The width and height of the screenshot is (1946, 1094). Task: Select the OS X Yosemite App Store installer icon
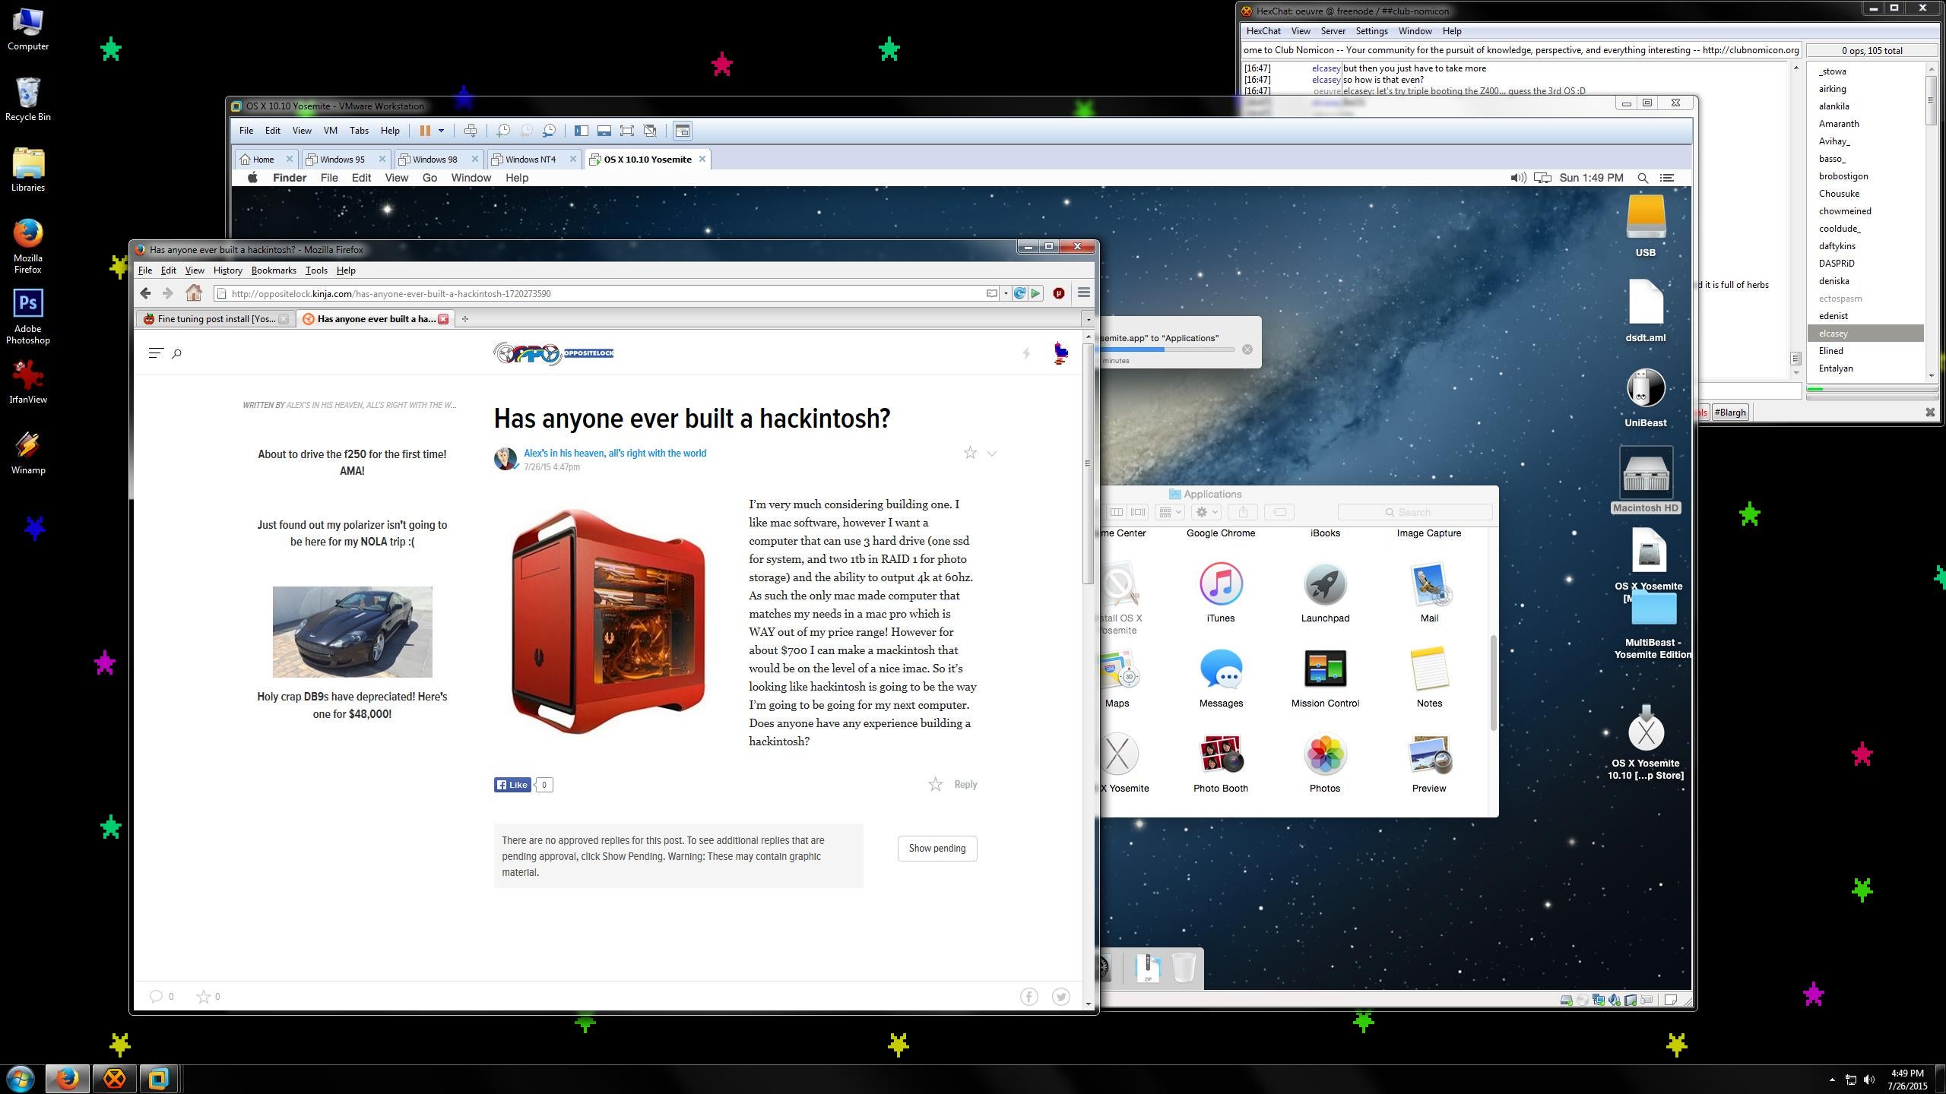[1646, 741]
